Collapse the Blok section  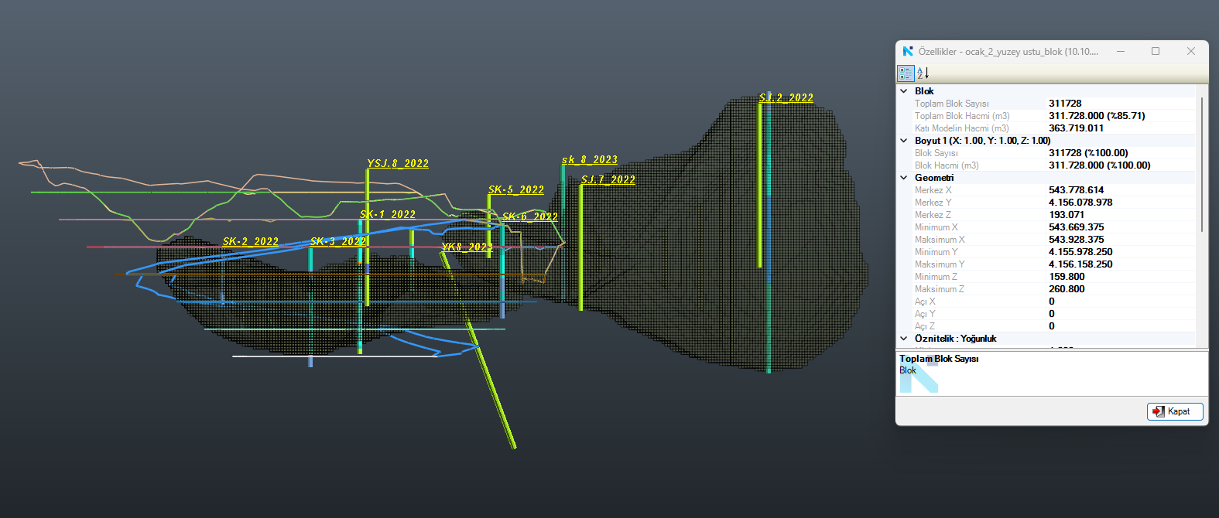point(904,91)
